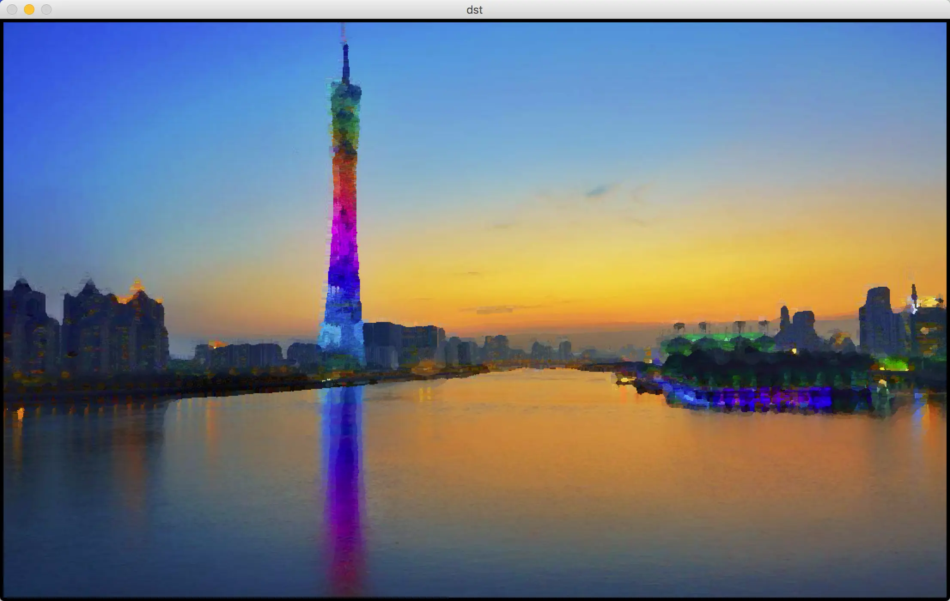Click the orange light reflection at left water edge
The width and height of the screenshot is (950, 601).
click(x=20, y=413)
